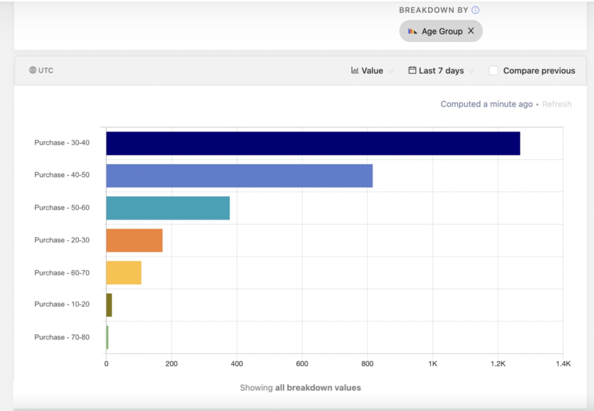Click the blue Purchase 40-50 bar
Image resolution: width=594 pixels, height=411 pixels.
click(x=239, y=176)
